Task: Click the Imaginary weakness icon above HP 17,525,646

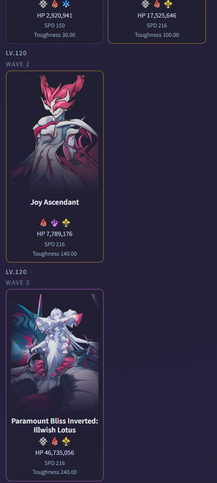Action: point(168,4)
